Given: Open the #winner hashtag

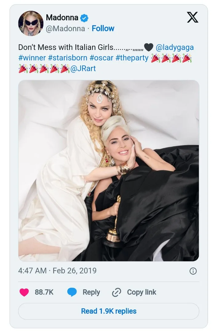Looking at the screenshot, I should tap(32, 58).
